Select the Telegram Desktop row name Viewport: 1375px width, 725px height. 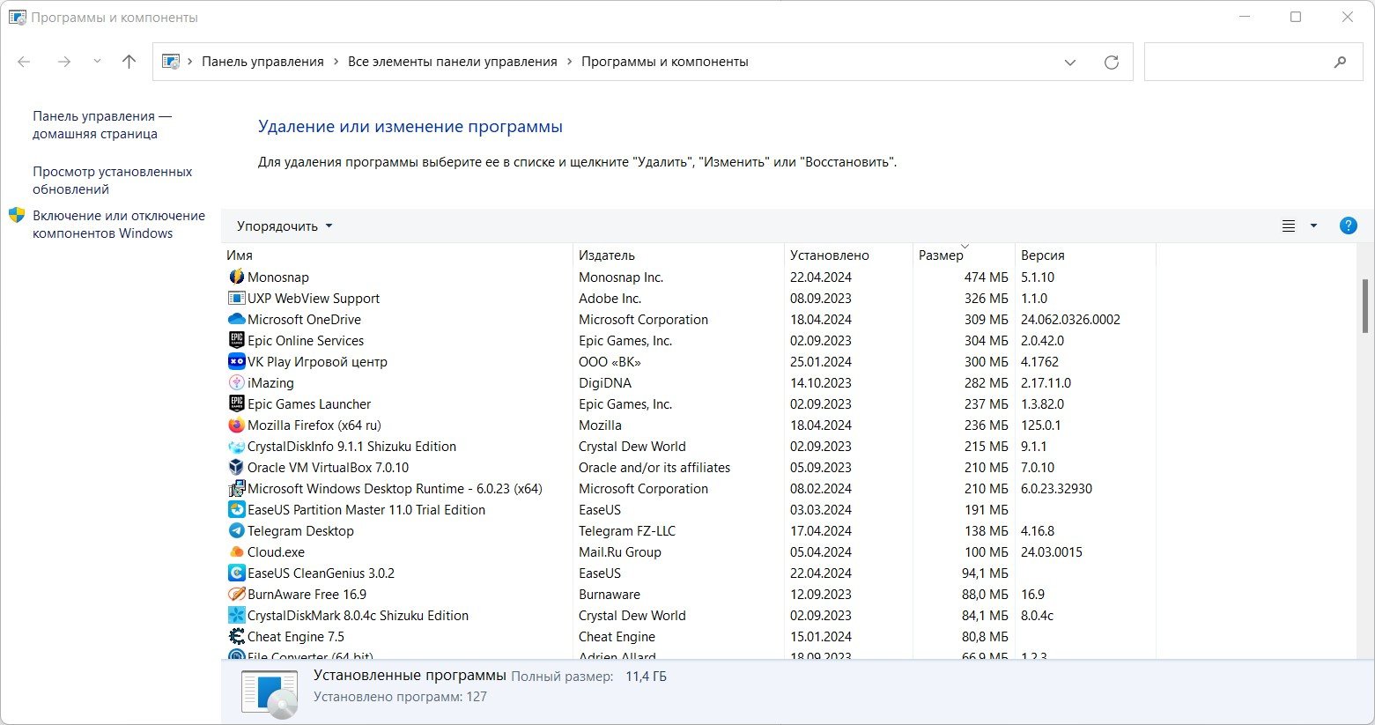[x=300, y=530]
